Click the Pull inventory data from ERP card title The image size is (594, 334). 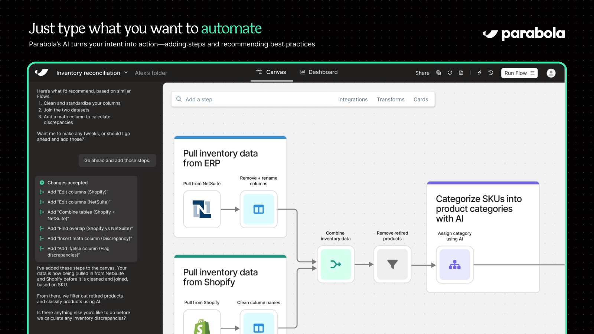[221, 158]
